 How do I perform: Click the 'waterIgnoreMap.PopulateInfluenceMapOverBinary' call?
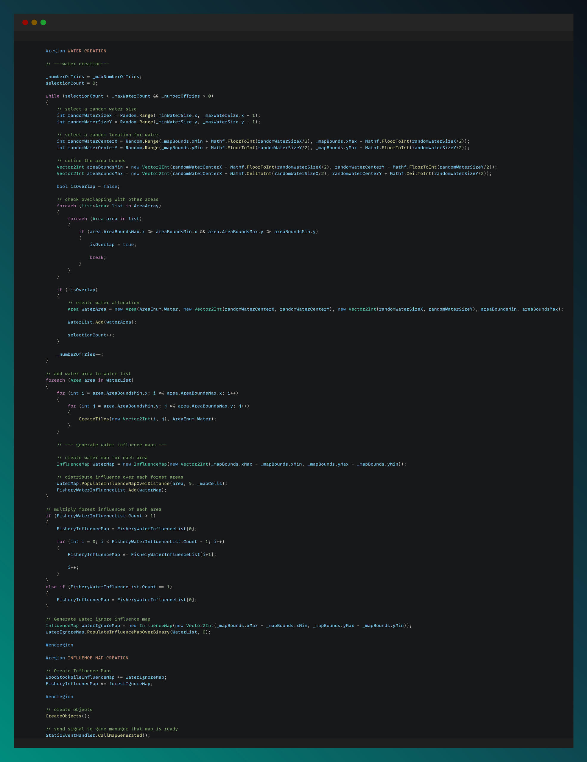[108, 632]
